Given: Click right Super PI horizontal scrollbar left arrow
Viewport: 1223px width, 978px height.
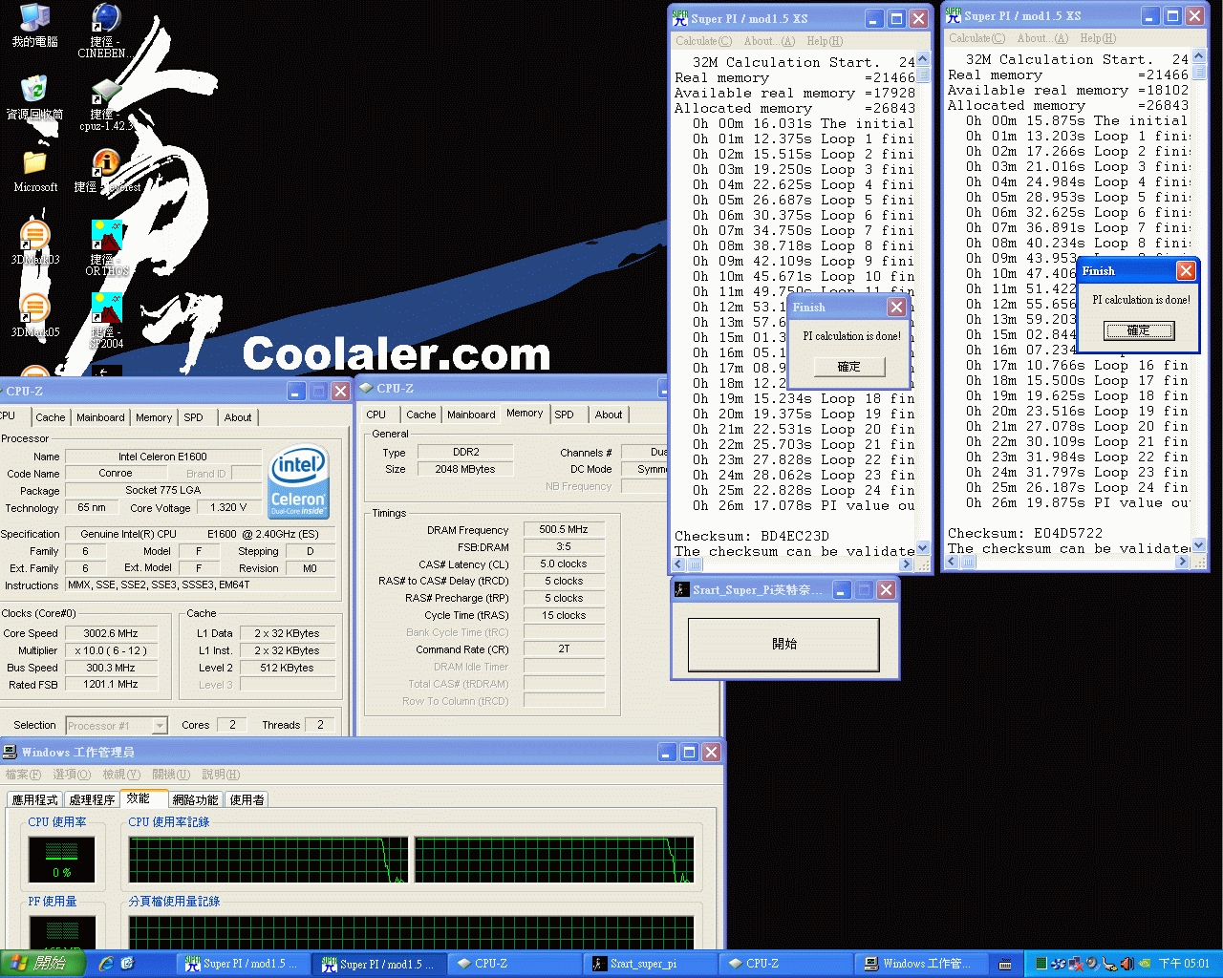Looking at the screenshot, I should pyautogui.click(x=951, y=562).
